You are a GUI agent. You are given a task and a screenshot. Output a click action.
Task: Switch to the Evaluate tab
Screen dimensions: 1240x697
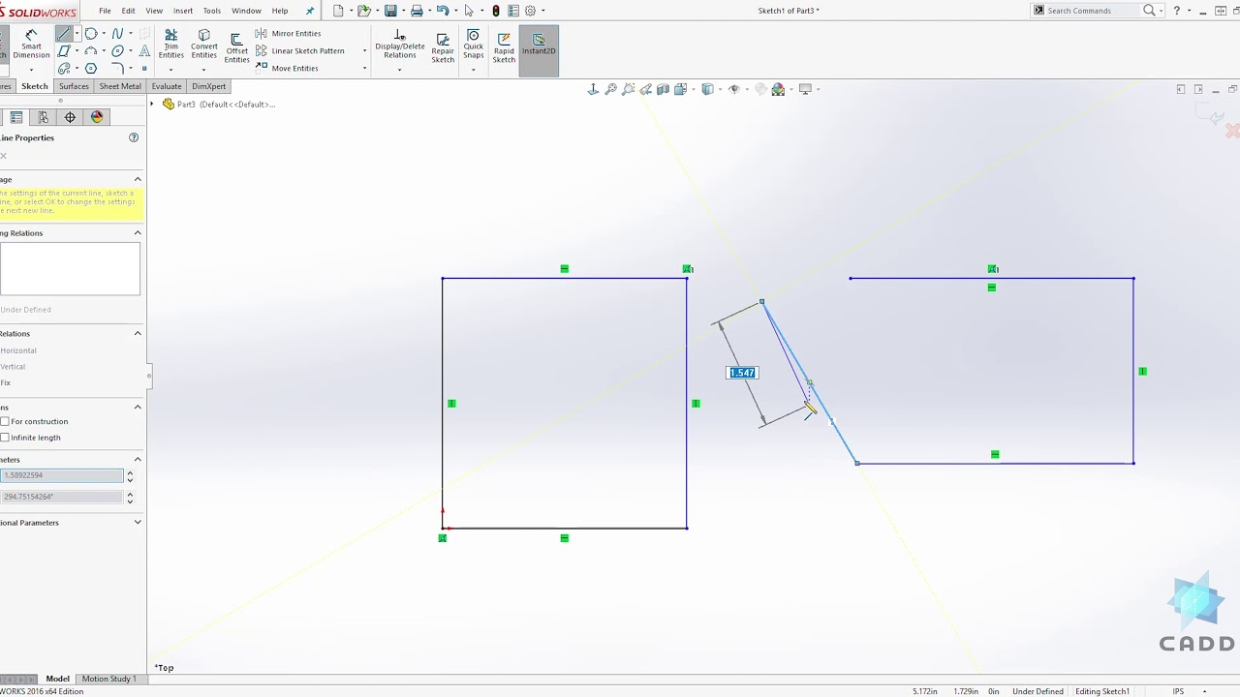click(x=167, y=86)
